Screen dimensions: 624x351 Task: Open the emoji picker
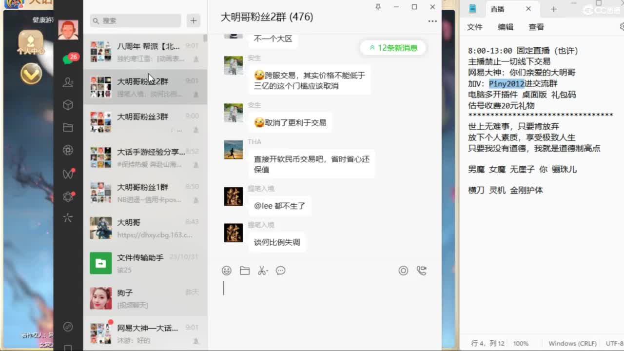(x=227, y=271)
